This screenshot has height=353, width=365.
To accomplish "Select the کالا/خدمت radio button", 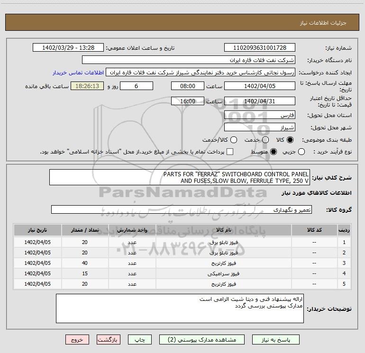I will pos(234,140).
